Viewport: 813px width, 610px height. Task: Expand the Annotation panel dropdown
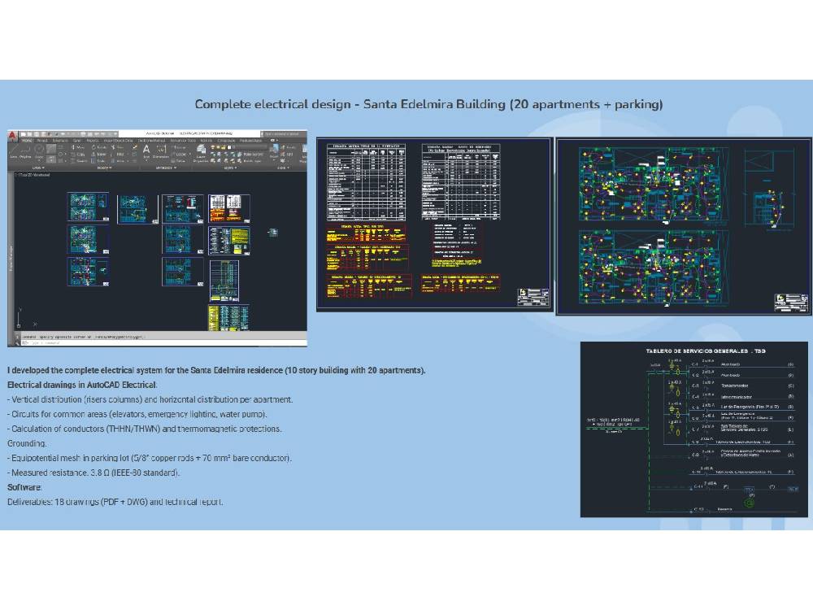[x=167, y=168]
